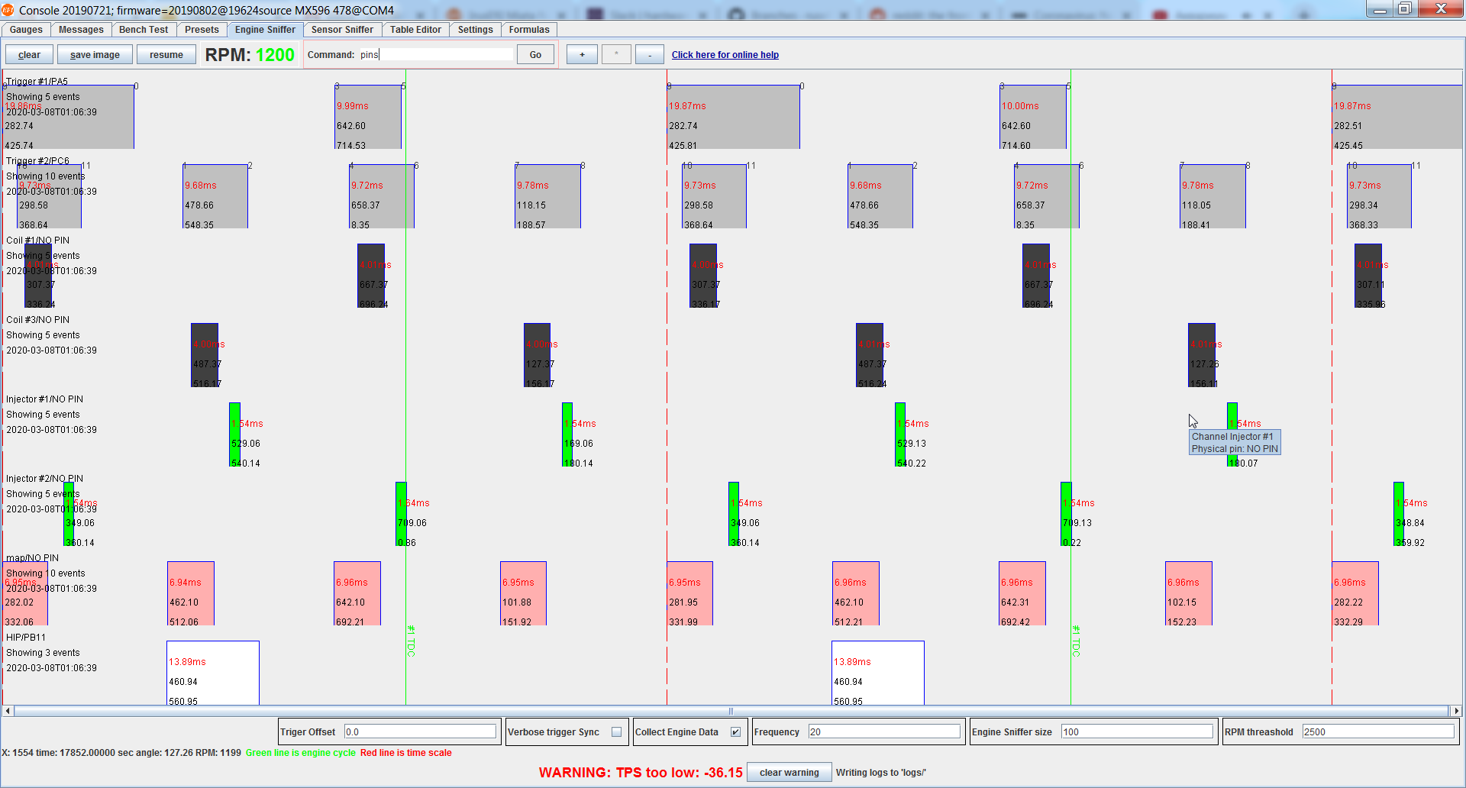The image size is (1466, 788).
Task: Switch to the Gauges tab
Action: point(26,30)
